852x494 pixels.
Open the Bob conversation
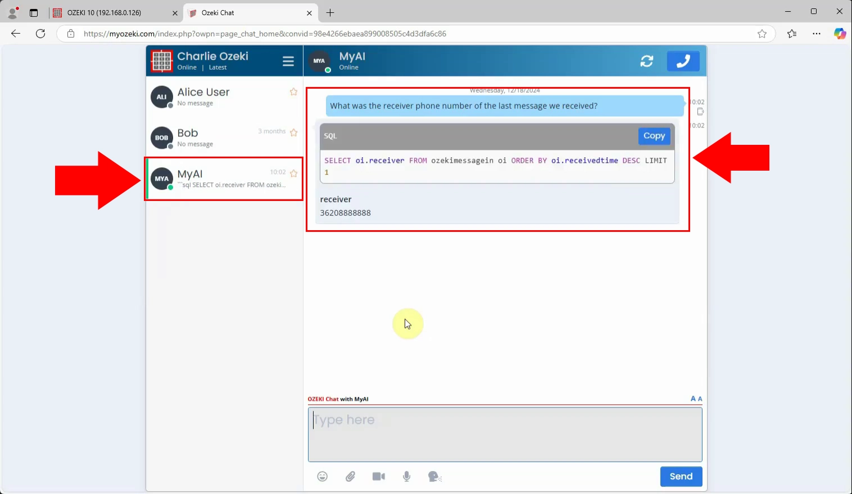click(224, 138)
